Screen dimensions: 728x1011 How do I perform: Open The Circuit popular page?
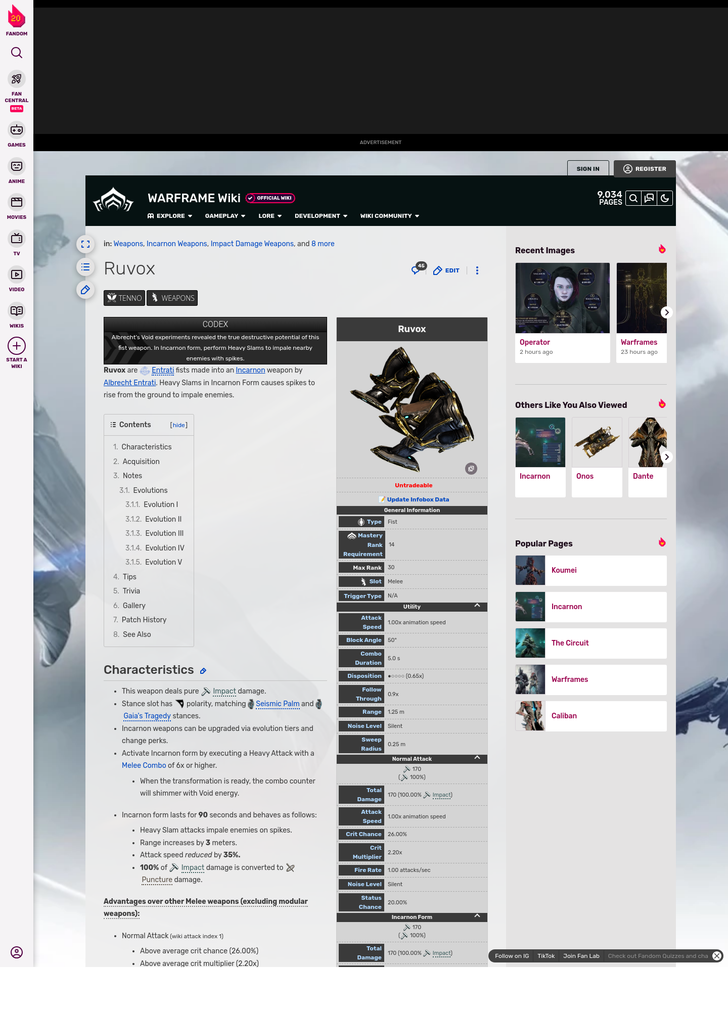click(x=591, y=643)
